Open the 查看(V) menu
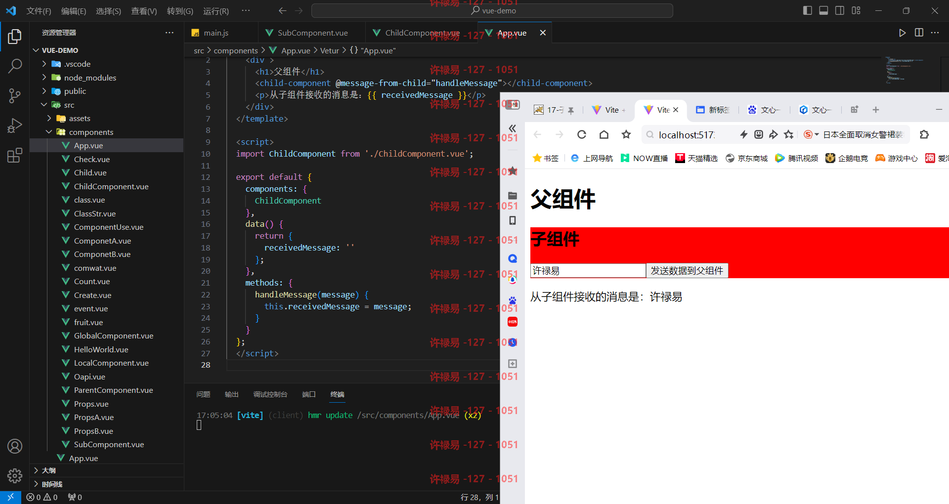 pos(144,11)
